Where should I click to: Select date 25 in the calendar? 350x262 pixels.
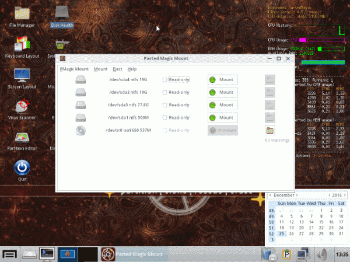pos(281,233)
